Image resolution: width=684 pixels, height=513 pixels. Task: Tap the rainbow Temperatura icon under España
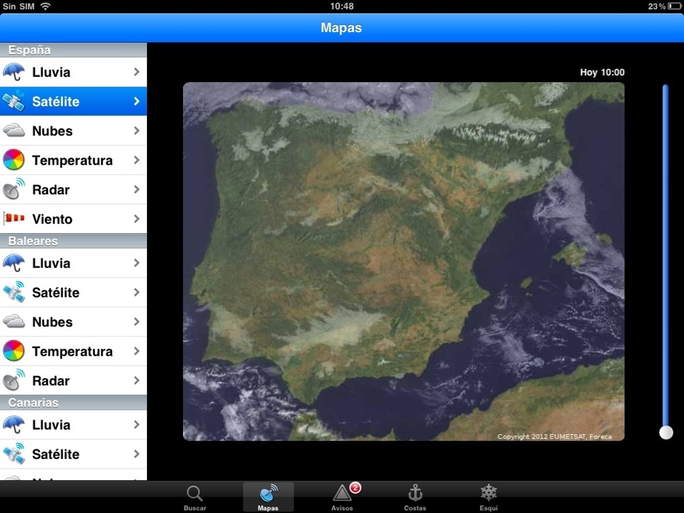click(x=14, y=160)
